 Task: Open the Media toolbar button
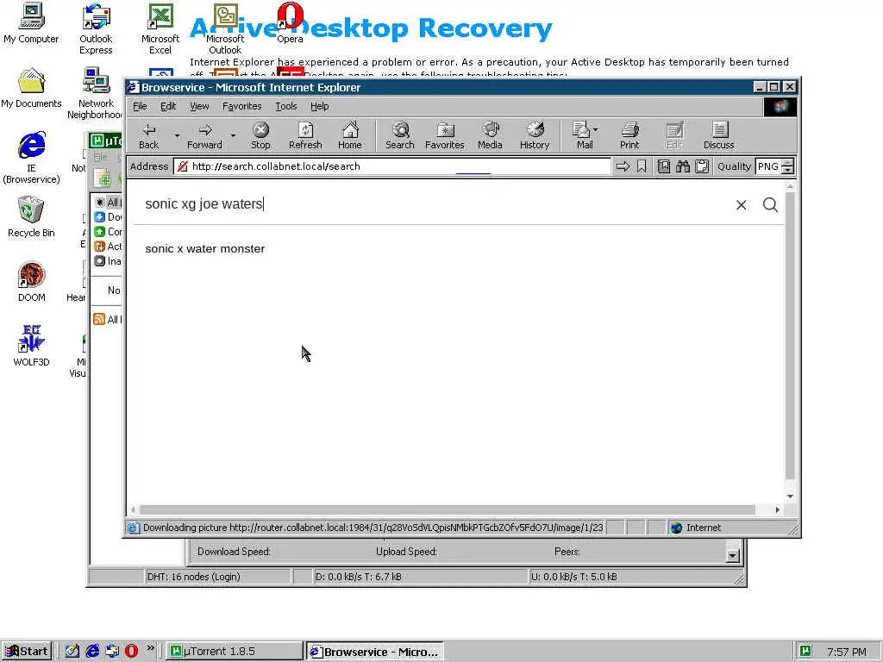[x=490, y=136]
